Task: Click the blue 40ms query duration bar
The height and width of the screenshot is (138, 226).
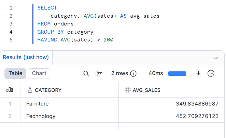Action: pos(177,73)
